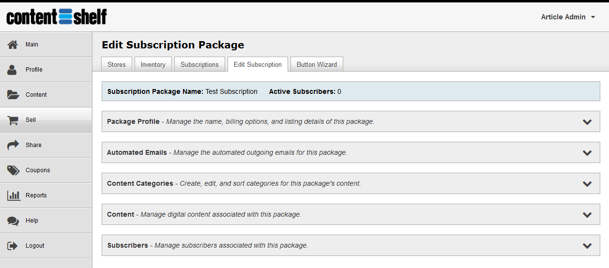The height and width of the screenshot is (268, 609).
Task: Open Help from the sidebar
Action: 46,221
